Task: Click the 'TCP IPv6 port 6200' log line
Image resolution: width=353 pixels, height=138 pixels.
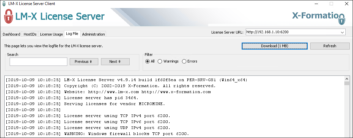Action: coord(88,122)
